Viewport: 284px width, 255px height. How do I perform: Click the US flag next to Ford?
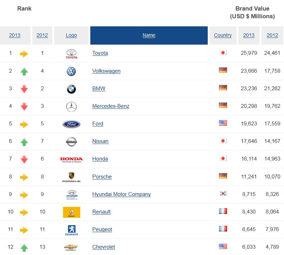click(x=223, y=123)
